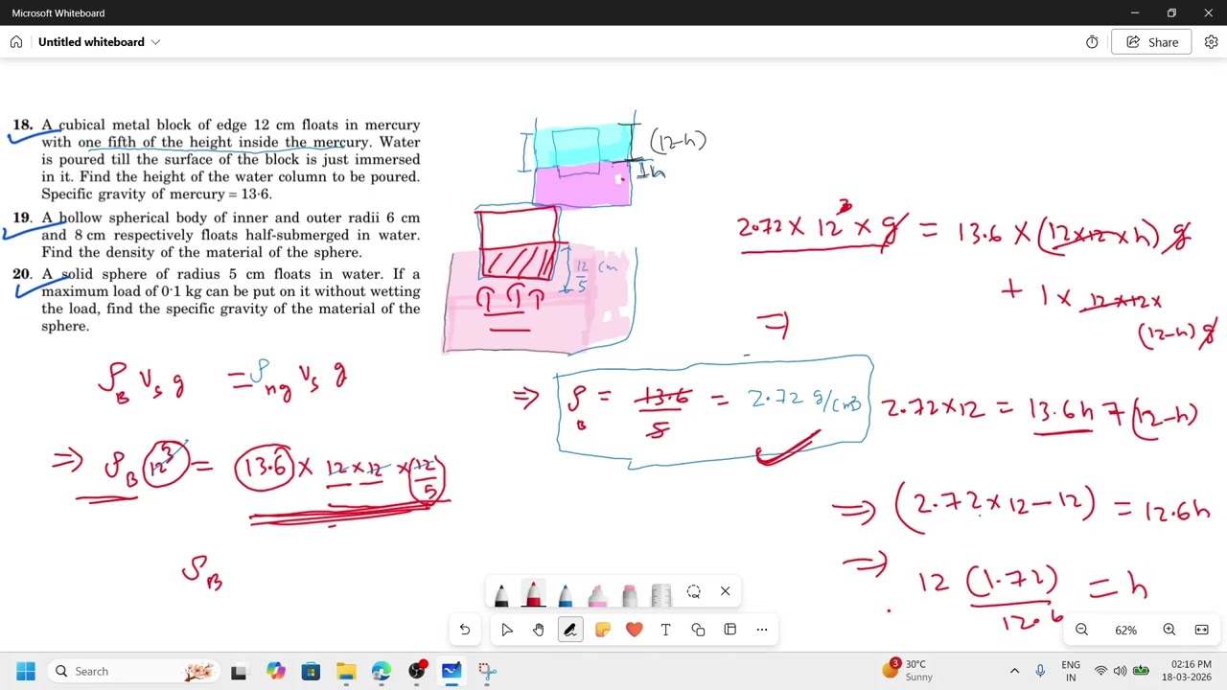Open the Windows Start menu
Viewport: 1227px width, 690px height.
pyautogui.click(x=25, y=671)
